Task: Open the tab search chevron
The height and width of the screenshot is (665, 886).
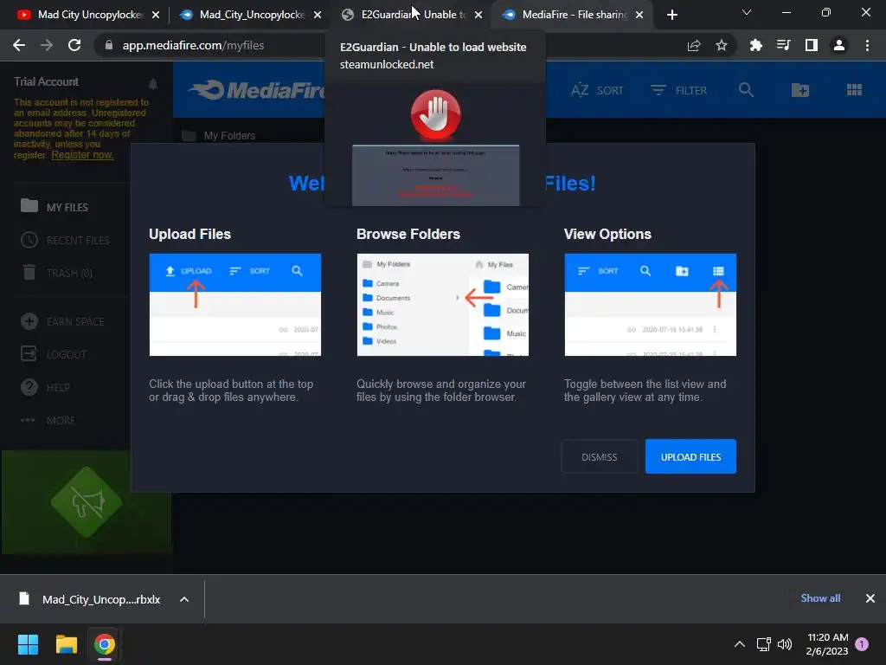Action: click(747, 12)
